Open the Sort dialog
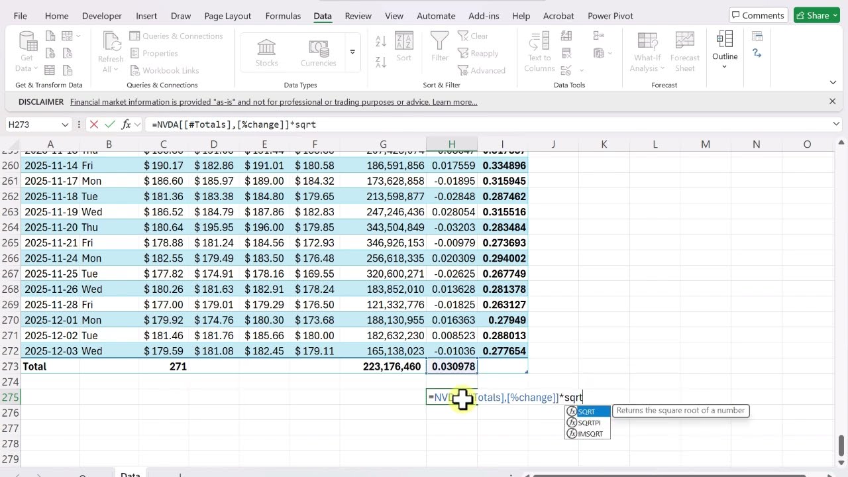Image resolution: width=848 pixels, height=477 pixels. pyautogui.click(x=404, y=46)
